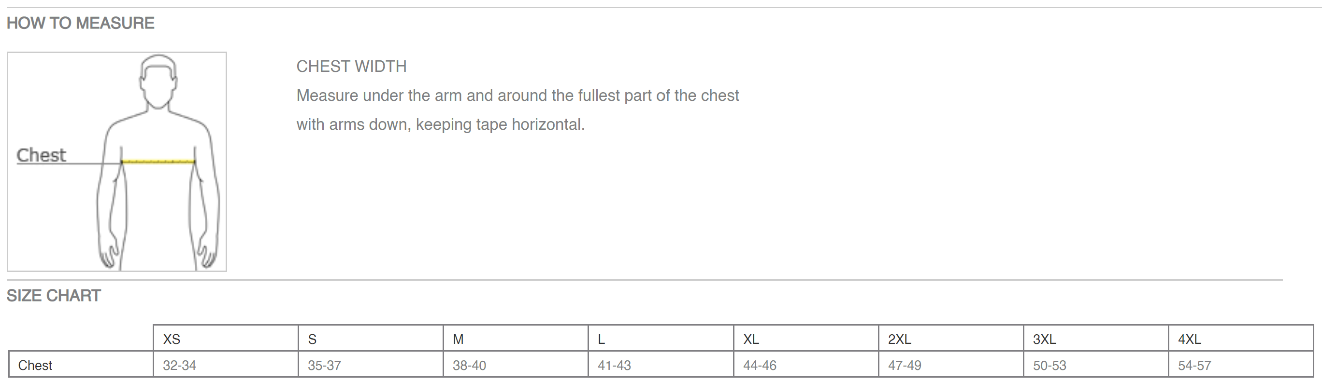Click the yellow measuring tape line
This screenshot has height=382, width=1322.
click(x=158, y=162)
